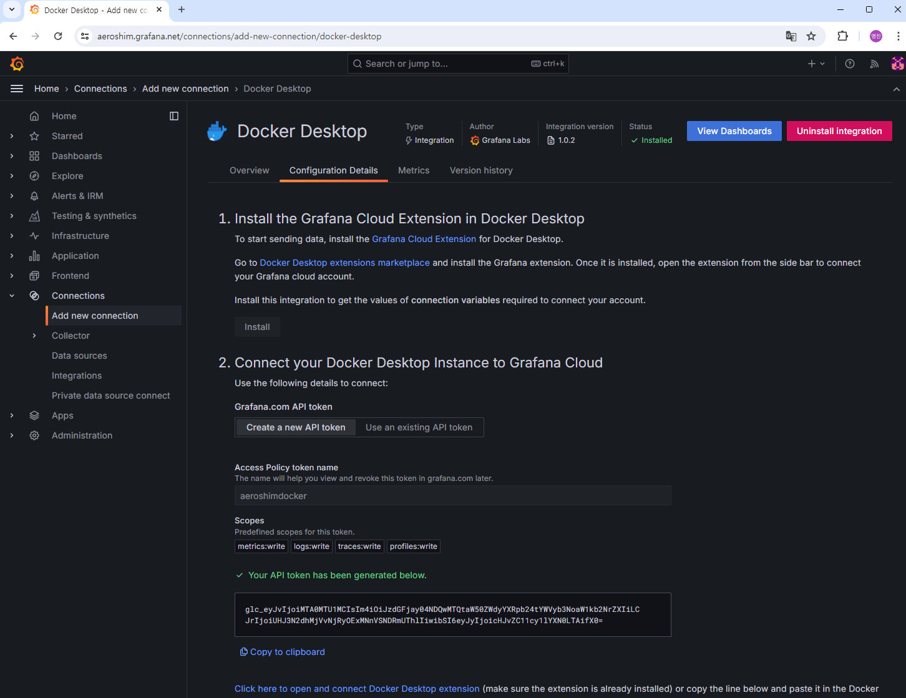
Task: Expand the Collector submenu chevron
Action: pos(34,336)
